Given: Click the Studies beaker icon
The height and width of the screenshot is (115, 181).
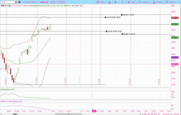Looking at the screenshot, I should click(154, 2).
